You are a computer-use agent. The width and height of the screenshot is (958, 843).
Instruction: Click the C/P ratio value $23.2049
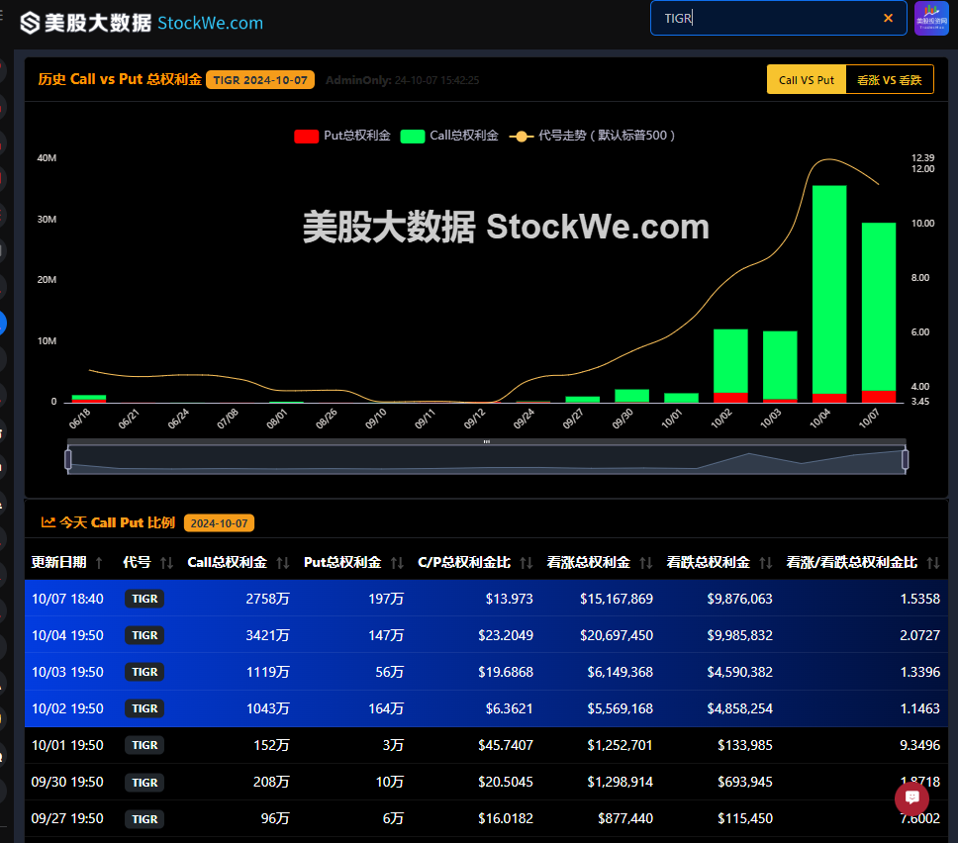pos(506,635)
